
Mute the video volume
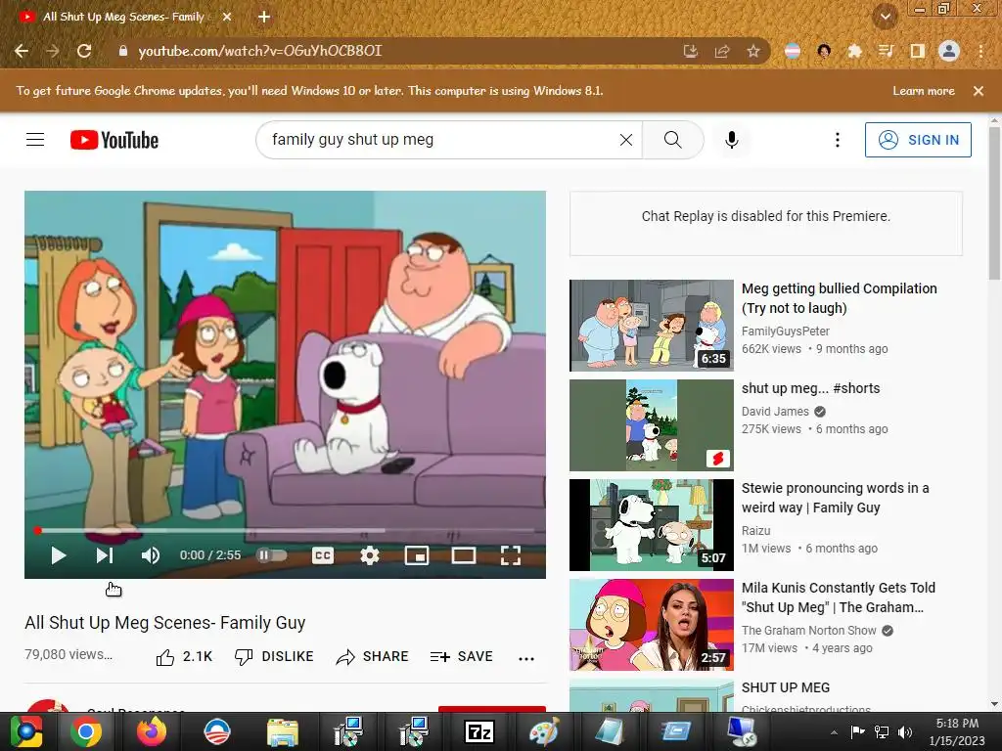coord(151,555)
